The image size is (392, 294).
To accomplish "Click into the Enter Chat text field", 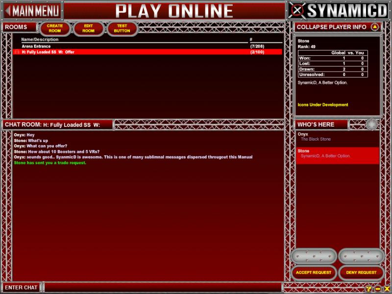I will pos(162,287).
